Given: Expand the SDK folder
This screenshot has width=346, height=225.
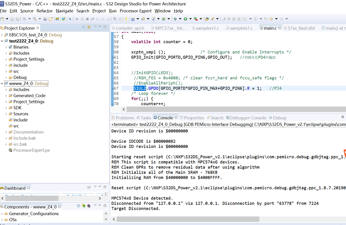Looking at the screenshot, I should click(6, 108).
